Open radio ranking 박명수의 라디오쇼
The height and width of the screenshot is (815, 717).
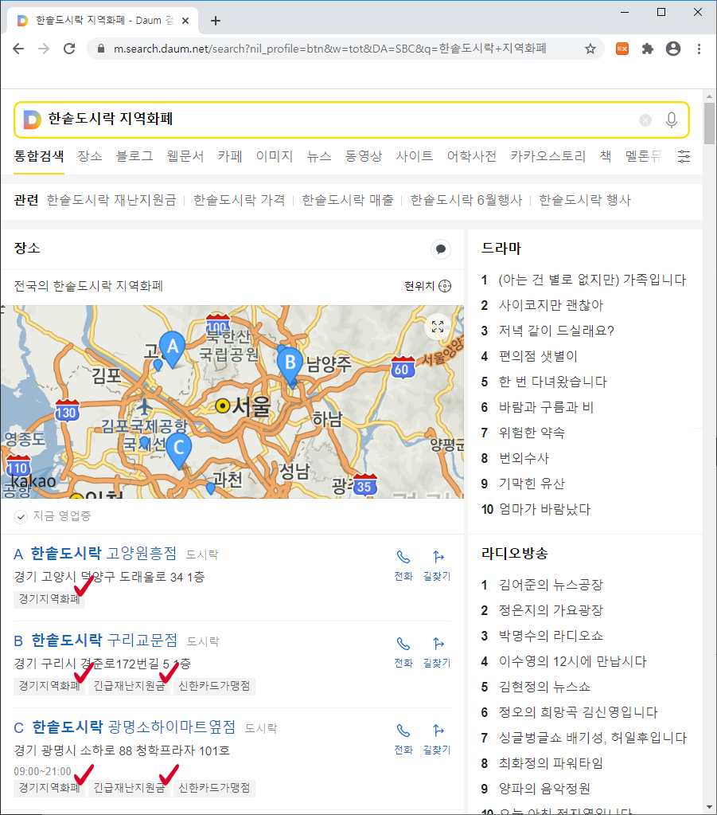coord(551,636)
